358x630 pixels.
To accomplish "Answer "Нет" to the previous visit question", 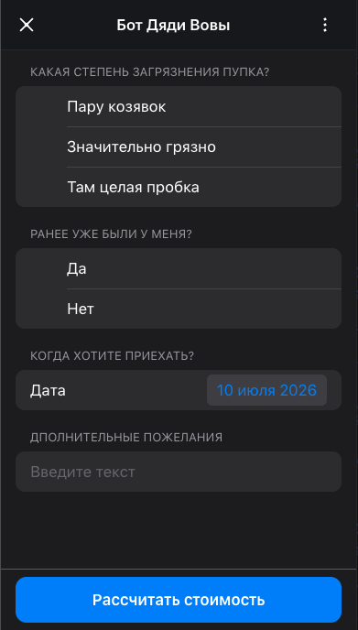I will (179, 309).
